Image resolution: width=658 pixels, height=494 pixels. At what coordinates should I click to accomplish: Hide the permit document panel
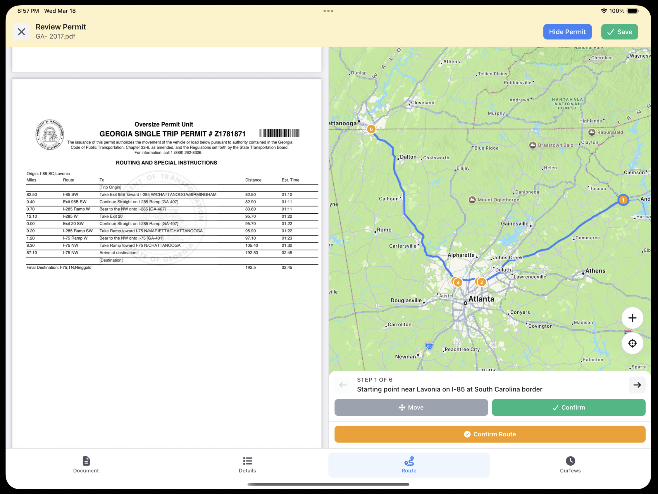point(567,32)
